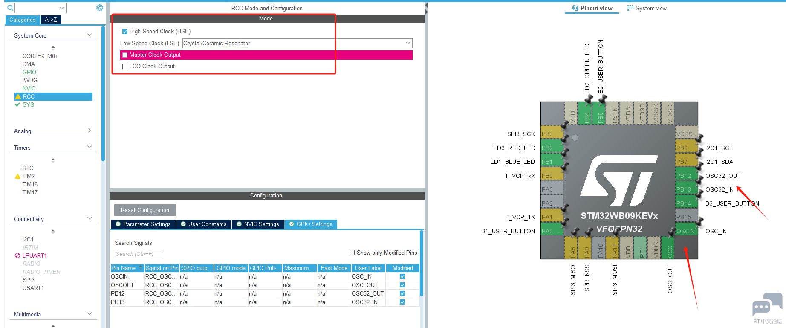Open NVIC Settings tab
786x328 pixels.
(258, 224)
